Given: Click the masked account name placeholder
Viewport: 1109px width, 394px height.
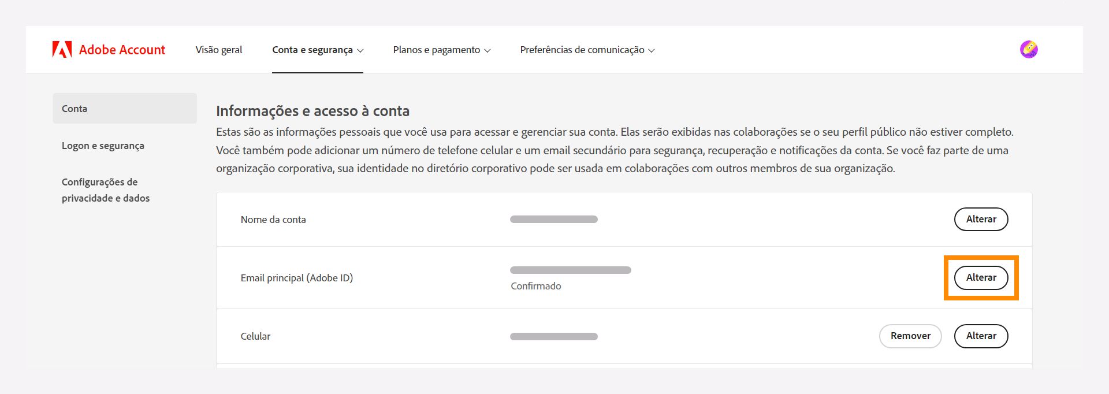Looking at the screenshot, I should click(x=553, y=219).
